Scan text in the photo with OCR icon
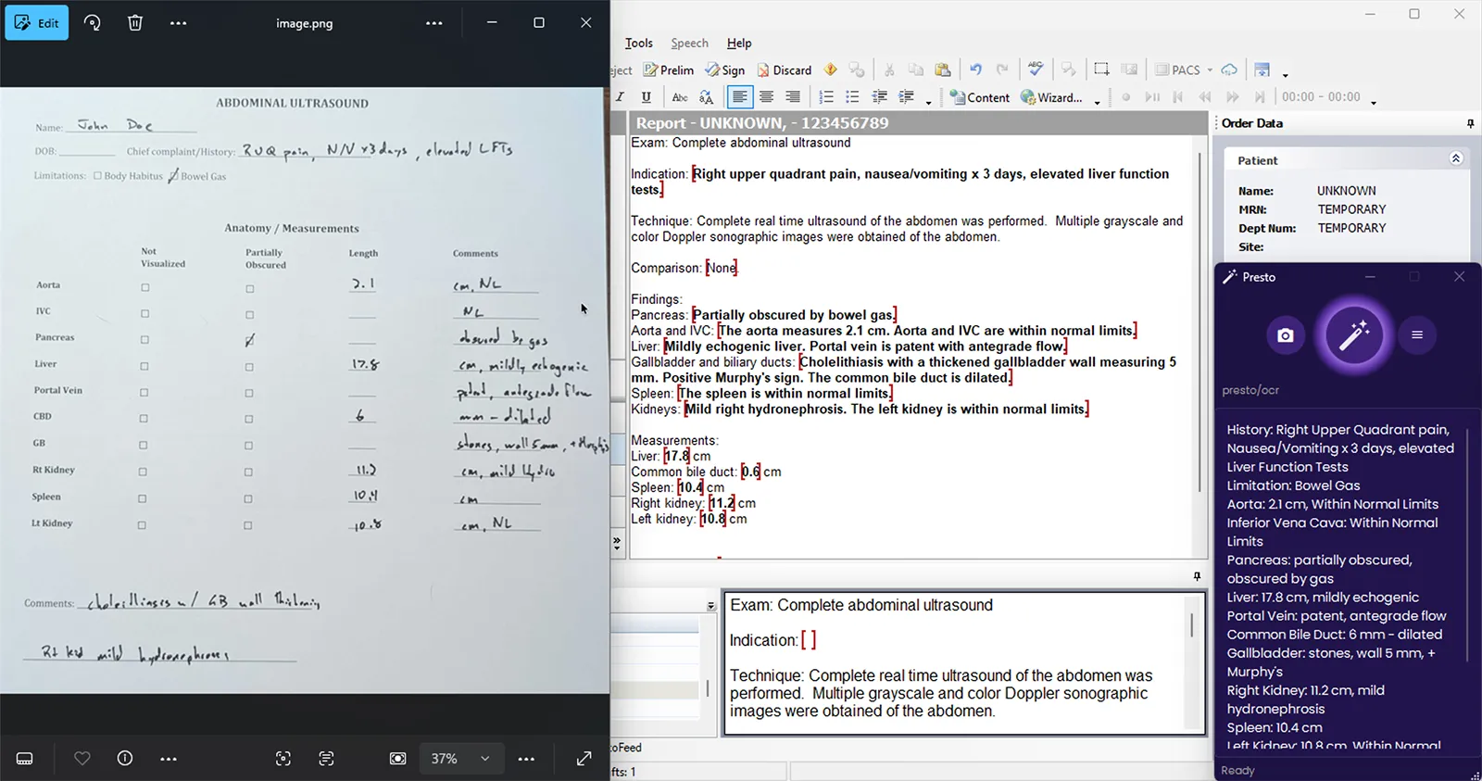Image resolution: width=1482 pixels, height=781 pixels. point(326,759)
